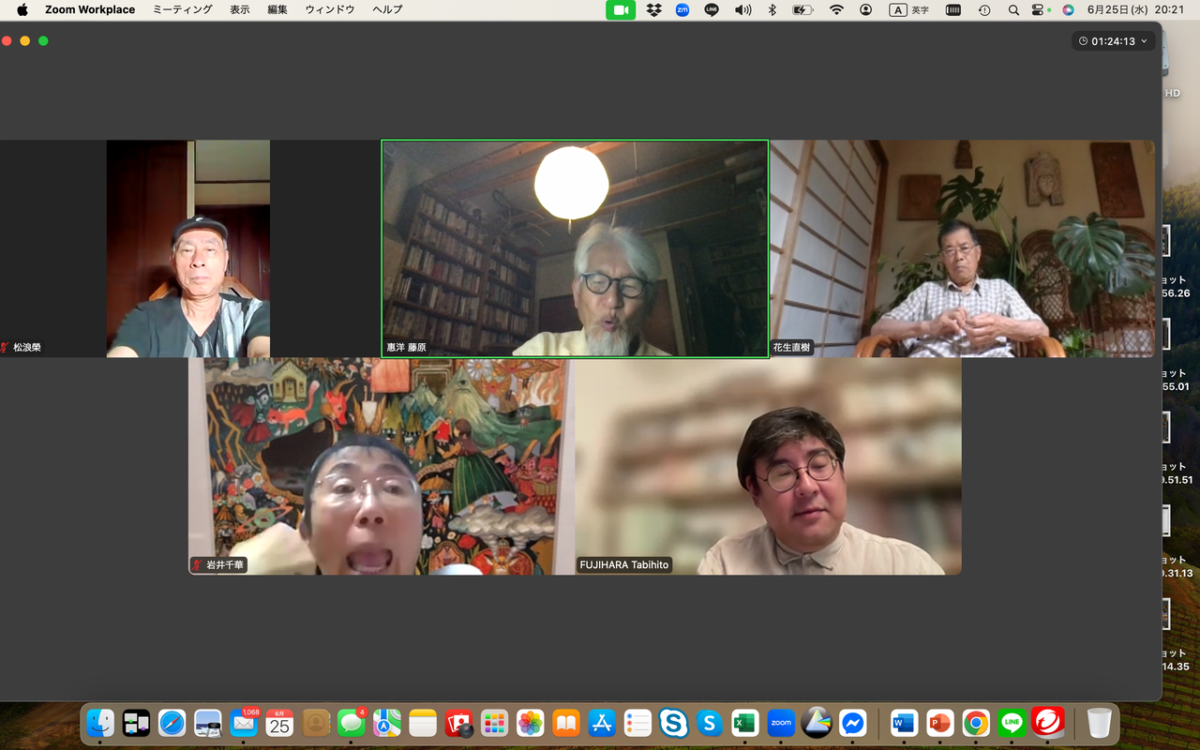Open Finder from the Dock
The image size is (1200, 750).
(100, 723)
